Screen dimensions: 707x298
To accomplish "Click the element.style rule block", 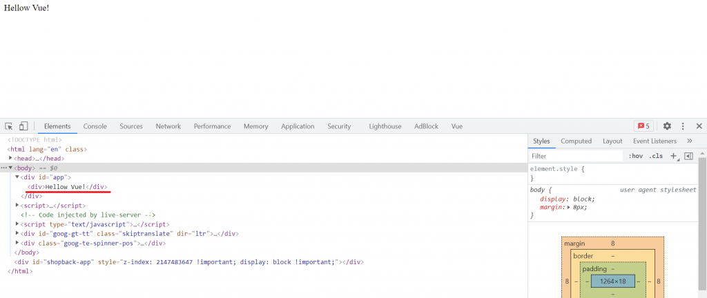I will click(614, 174).
